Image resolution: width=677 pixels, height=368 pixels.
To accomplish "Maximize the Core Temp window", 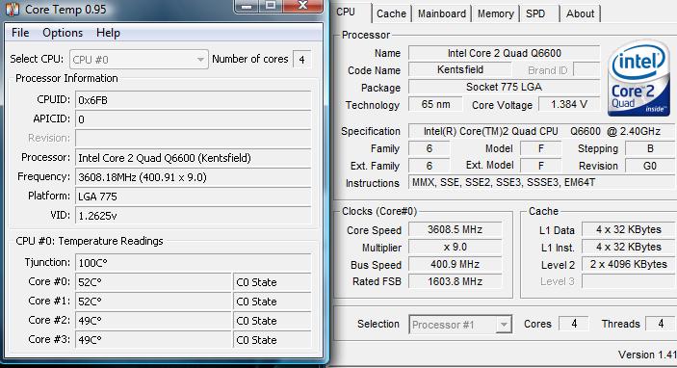I will coord(271,6).
